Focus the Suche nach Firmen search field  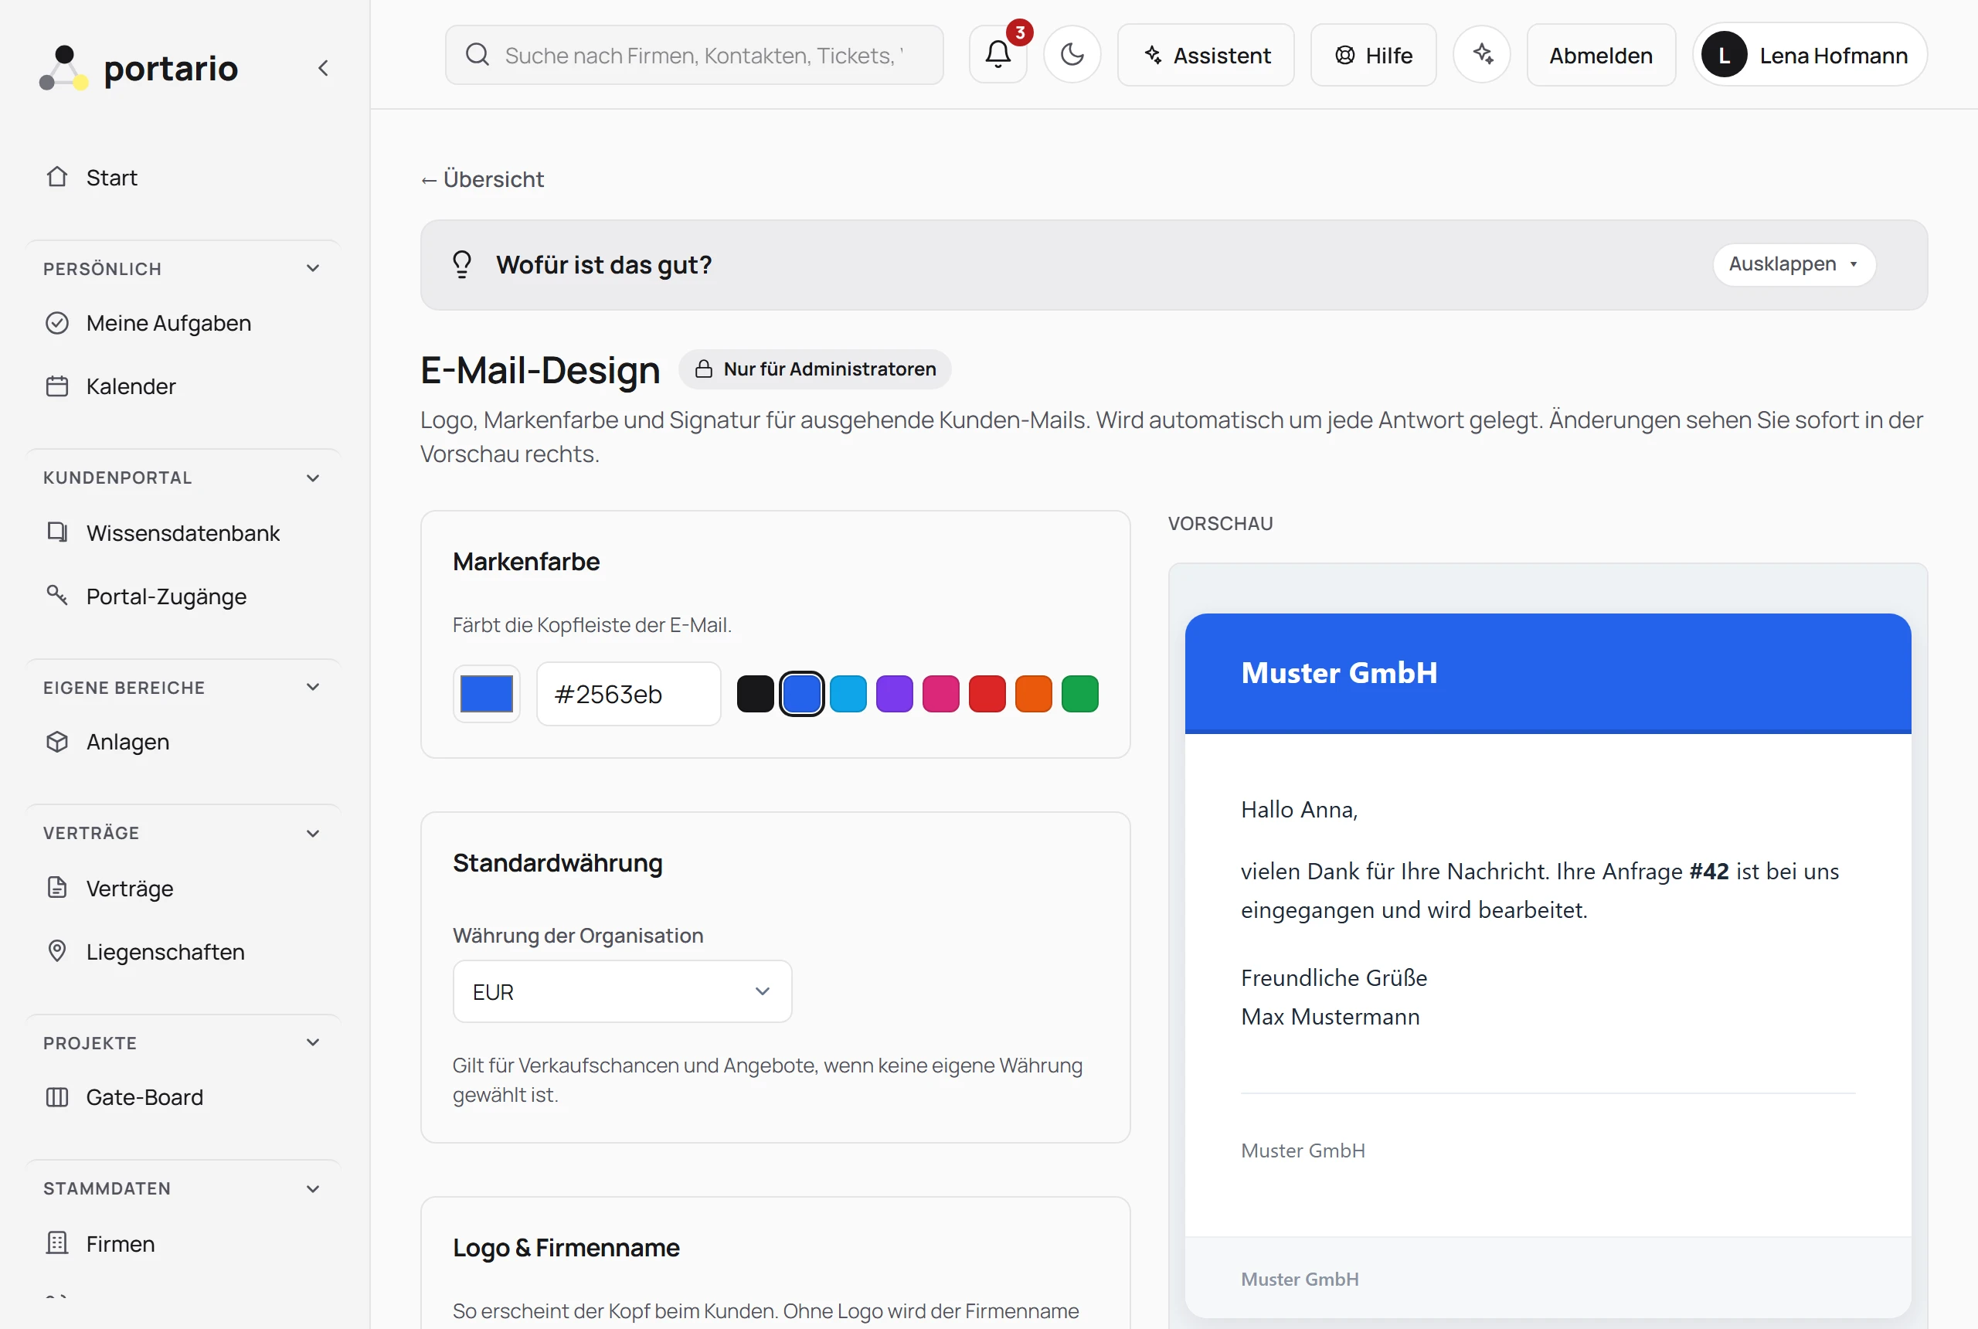pyautogui.click(x=694, y=55)
